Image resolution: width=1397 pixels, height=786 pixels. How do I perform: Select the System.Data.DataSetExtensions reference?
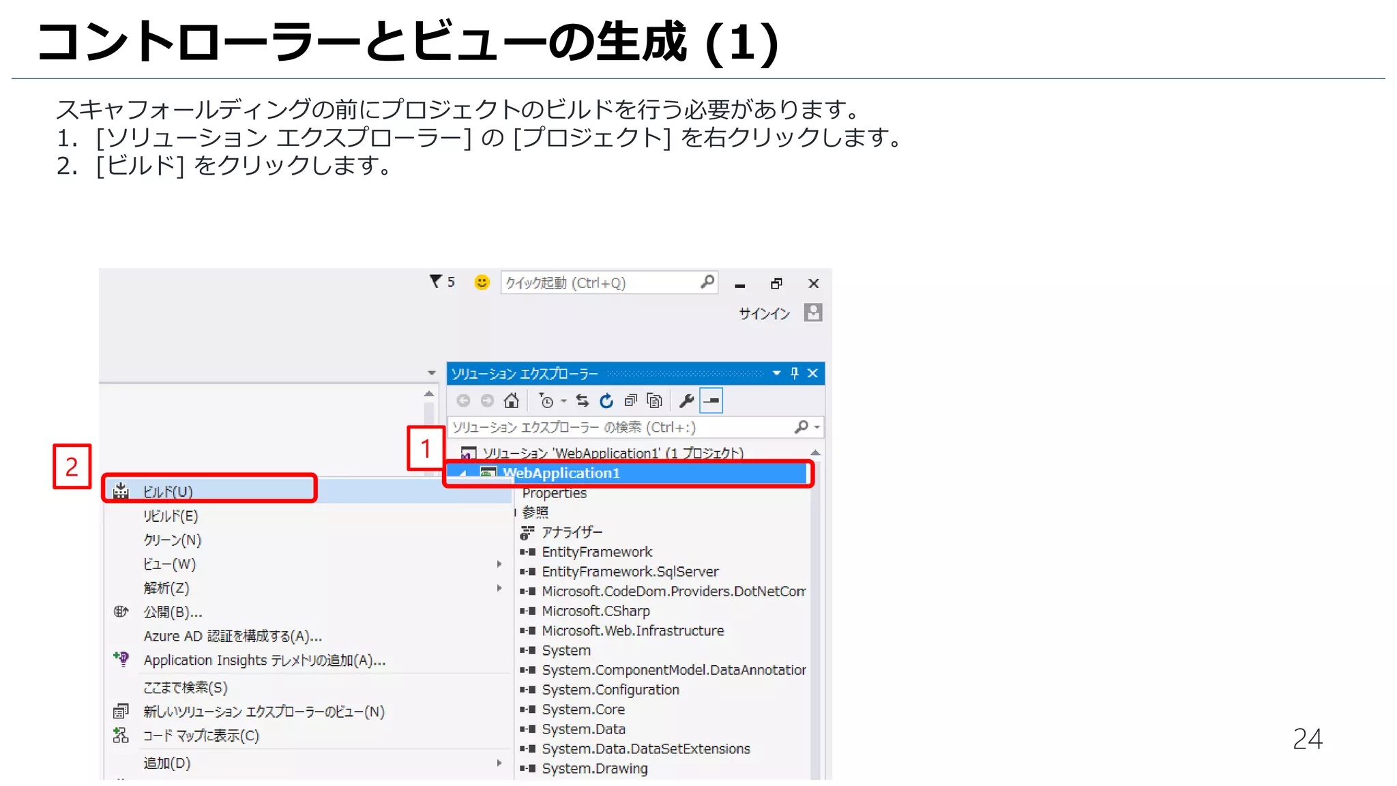pos(645,748)
